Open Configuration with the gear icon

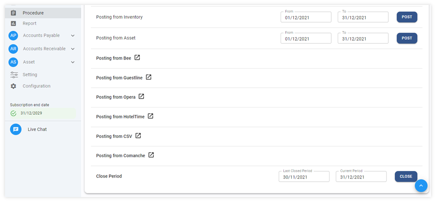(14, 86)
